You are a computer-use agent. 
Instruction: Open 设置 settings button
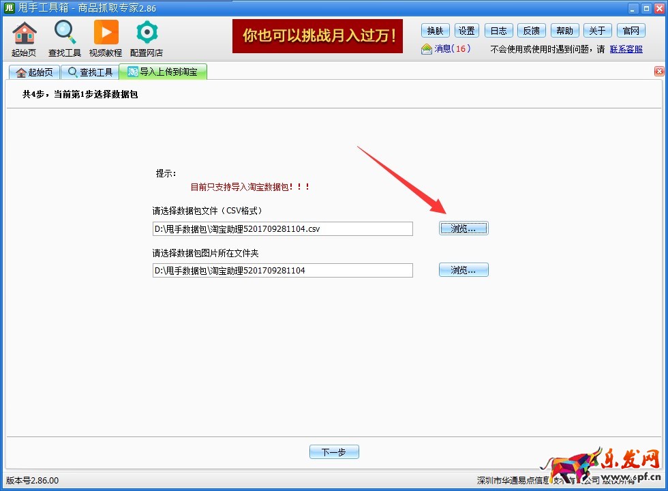[x=467, y=31]
